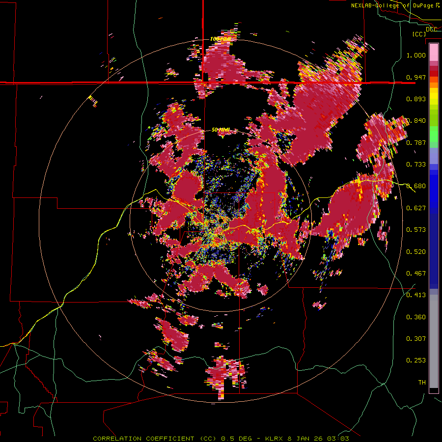Viewport: 442px width, 442px height.
Task: Click the 0.360 legend value
Action: click(416, 317)
